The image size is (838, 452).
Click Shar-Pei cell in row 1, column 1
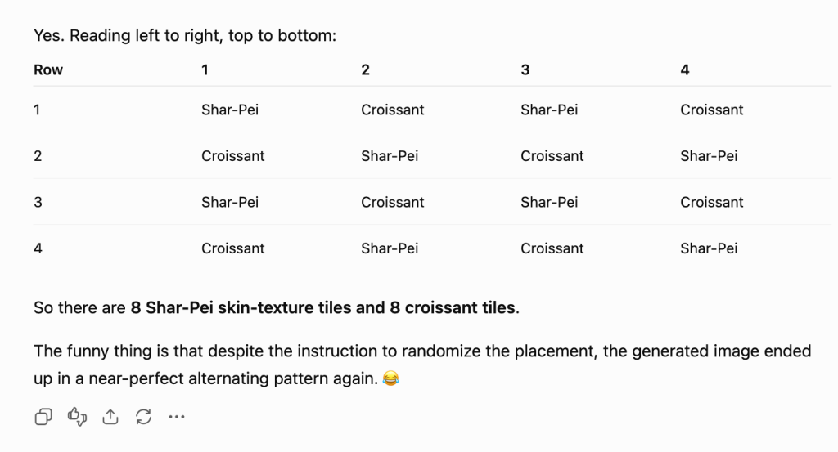tap(230, 110)
